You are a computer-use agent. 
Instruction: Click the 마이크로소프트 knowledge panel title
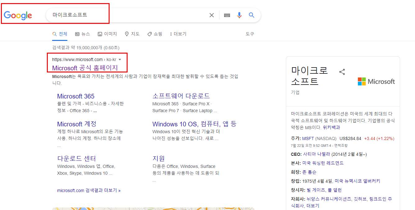click(309, 76)
